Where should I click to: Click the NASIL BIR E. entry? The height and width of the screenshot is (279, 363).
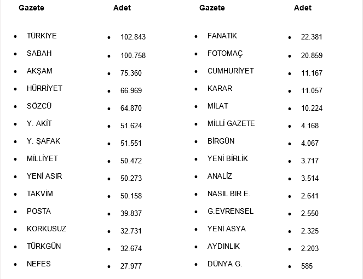[229, 193]
